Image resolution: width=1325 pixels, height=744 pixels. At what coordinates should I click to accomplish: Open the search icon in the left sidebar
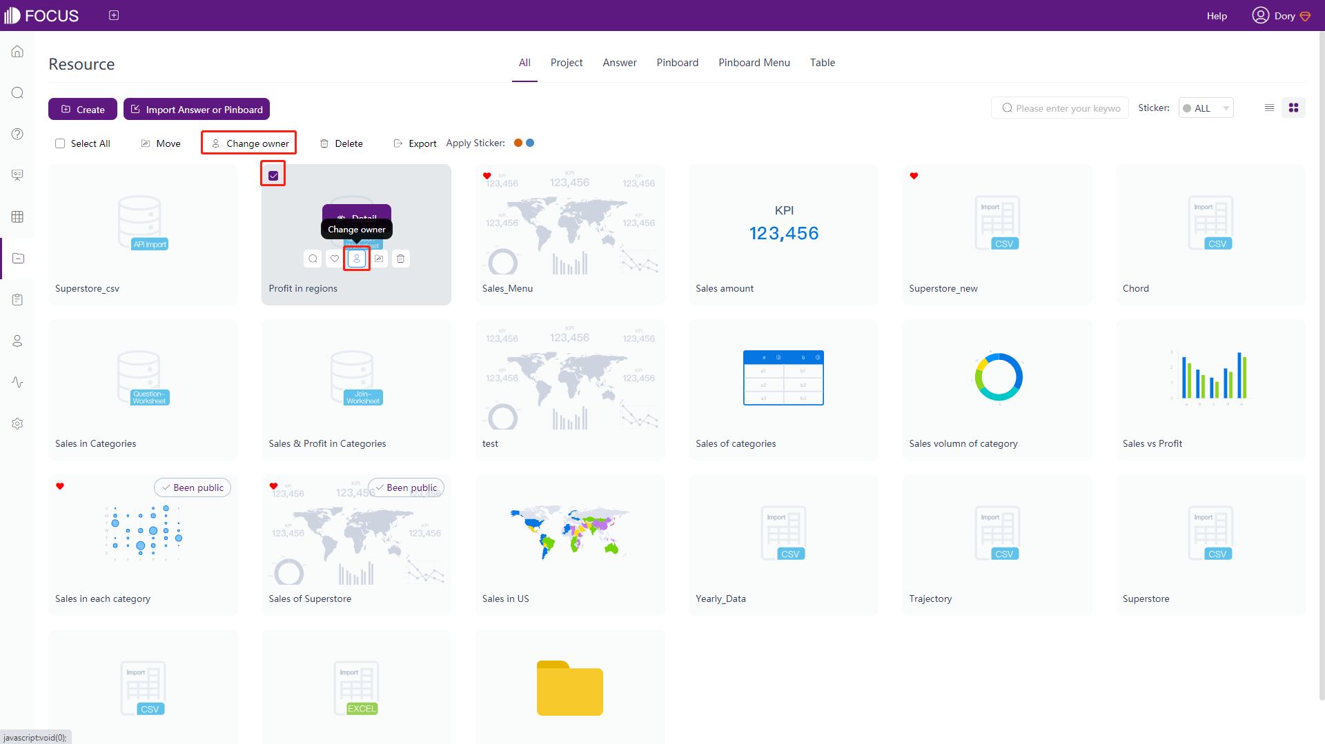click(x=17, y=93)
